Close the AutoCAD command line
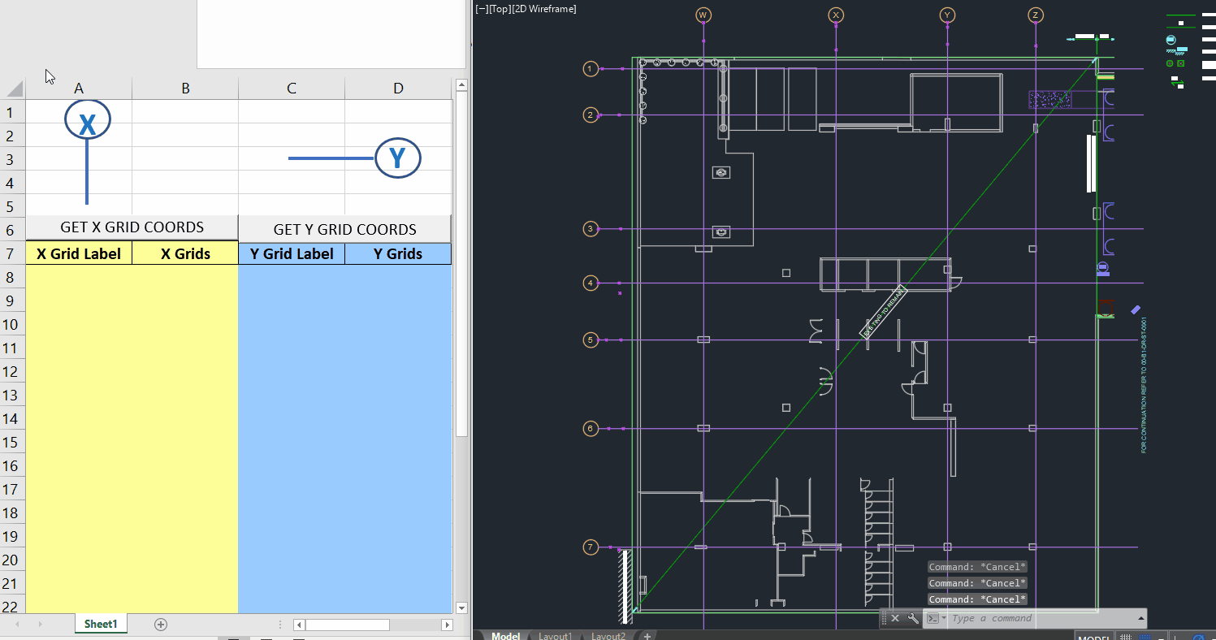Viewport: 1216px width, 640px height. click(894, 618)
